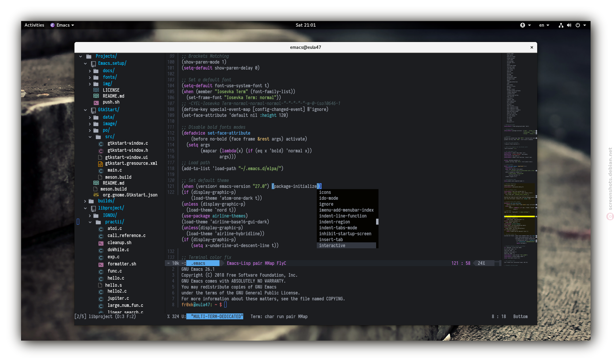Image resolution: width=614 pixels, height=364 pixels.
Task: Select highlighted 'interactive' completion candidate
Action: 346,245
